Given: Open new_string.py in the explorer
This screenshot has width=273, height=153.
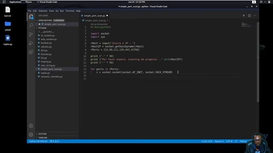Looking at the screenshot, I should (48, 65).
